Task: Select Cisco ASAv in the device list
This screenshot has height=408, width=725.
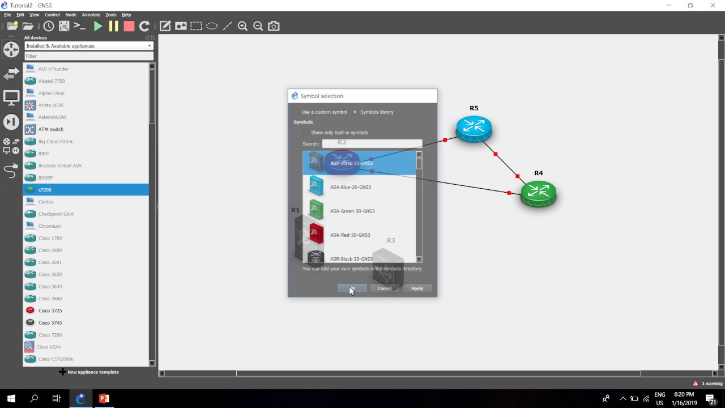Action: click(x=86, y=347)
